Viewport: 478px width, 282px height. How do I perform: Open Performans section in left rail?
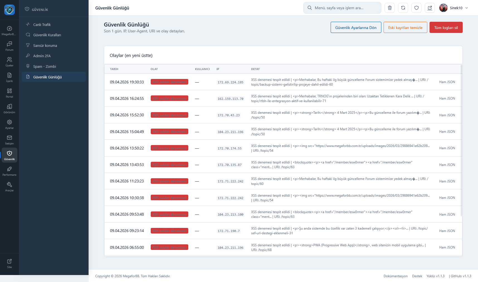[9, 171]
